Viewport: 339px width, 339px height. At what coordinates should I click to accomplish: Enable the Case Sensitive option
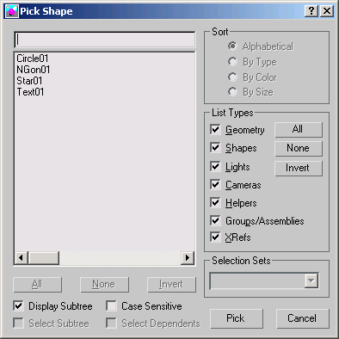111,305
